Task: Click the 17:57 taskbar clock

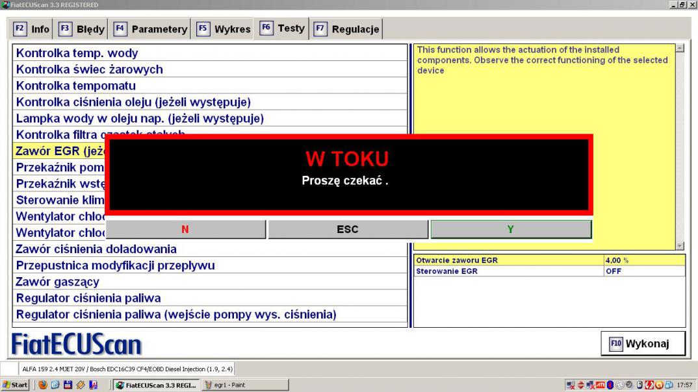Action: coord(684,385)
